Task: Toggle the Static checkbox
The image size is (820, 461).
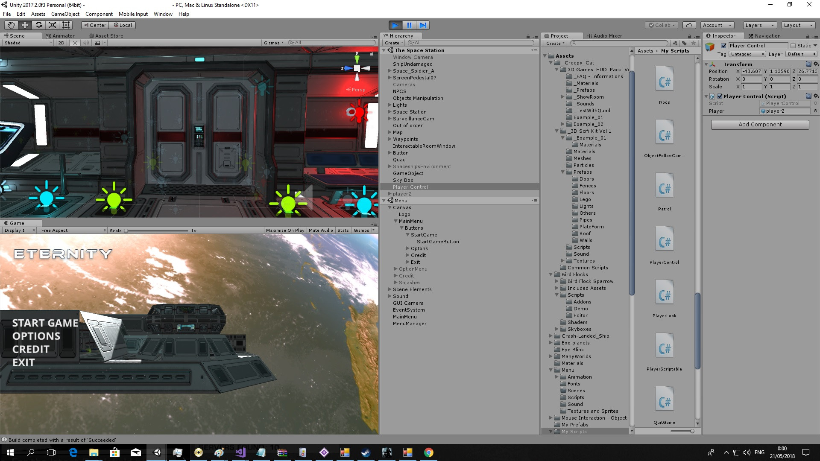Action: [x=793, y=46]
